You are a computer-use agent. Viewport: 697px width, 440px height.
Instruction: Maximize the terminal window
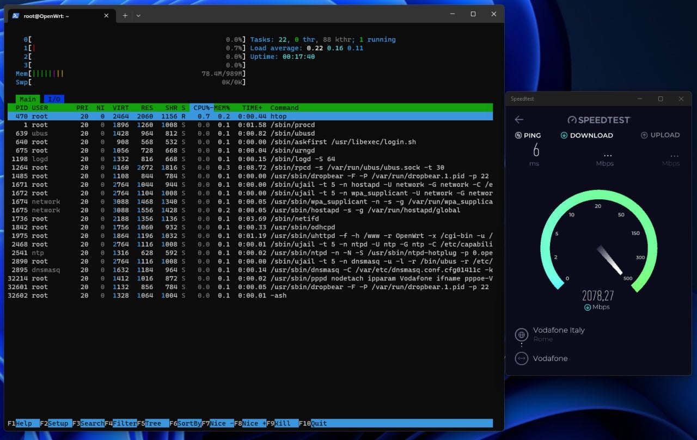(x=473, y=14)
